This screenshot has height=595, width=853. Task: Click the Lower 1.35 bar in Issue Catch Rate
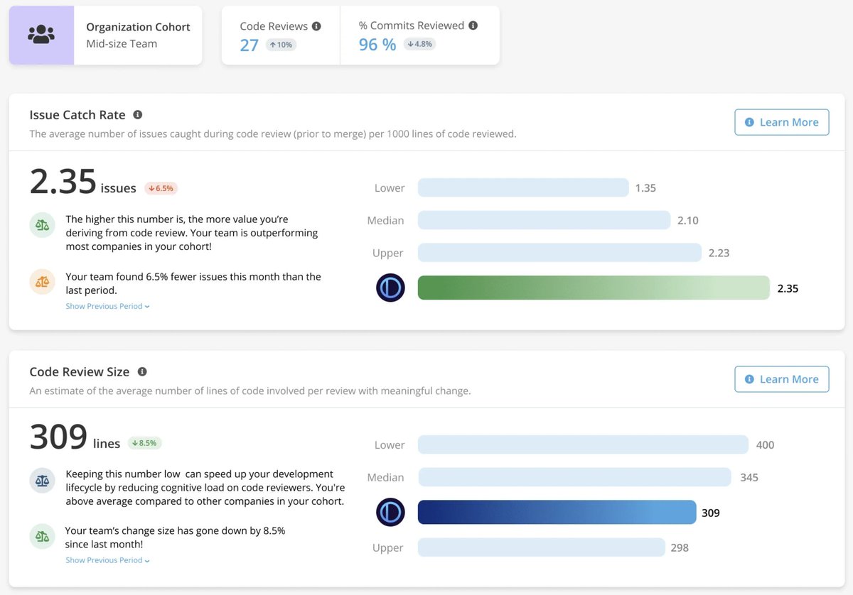click(523, 188)
